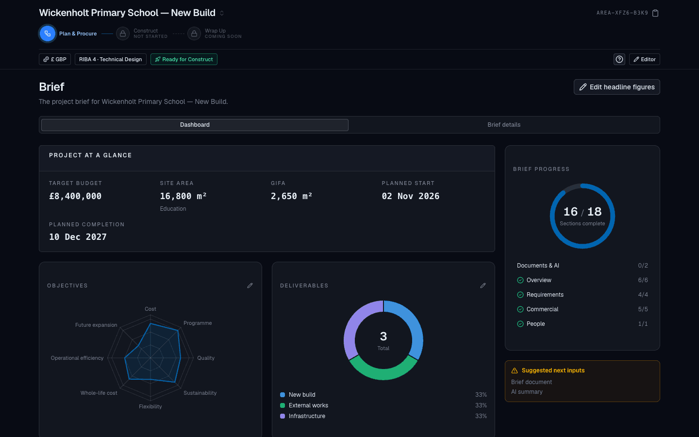Click the RIBA 4 · Technical Design chip
The height and width of the screenshot is (437, 699).
coord(111,59)
